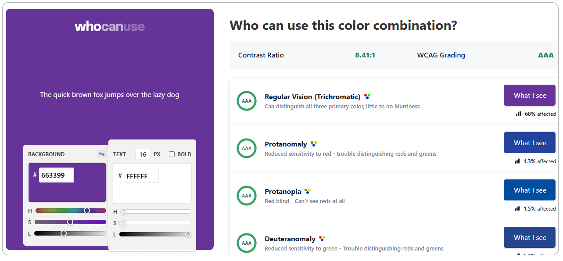Click What I see for Protanomaly
This screenshot has width=563, height=261.
pyautogui.click(x=530, y=143)
